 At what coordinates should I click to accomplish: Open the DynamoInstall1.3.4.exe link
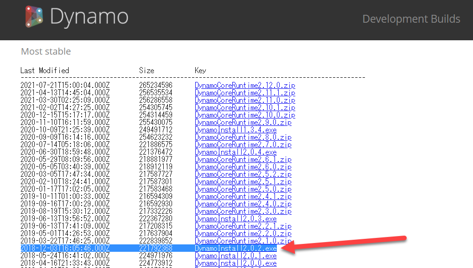pos(235,130)
